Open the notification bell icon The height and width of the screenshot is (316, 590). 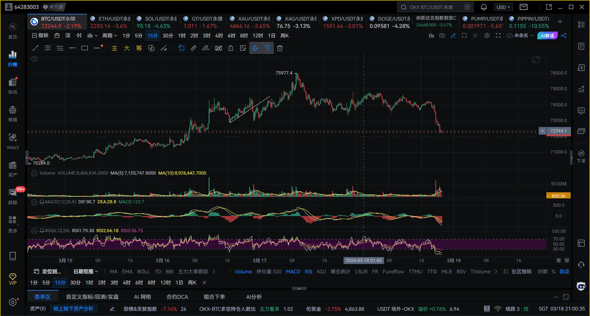click(484, 7)
